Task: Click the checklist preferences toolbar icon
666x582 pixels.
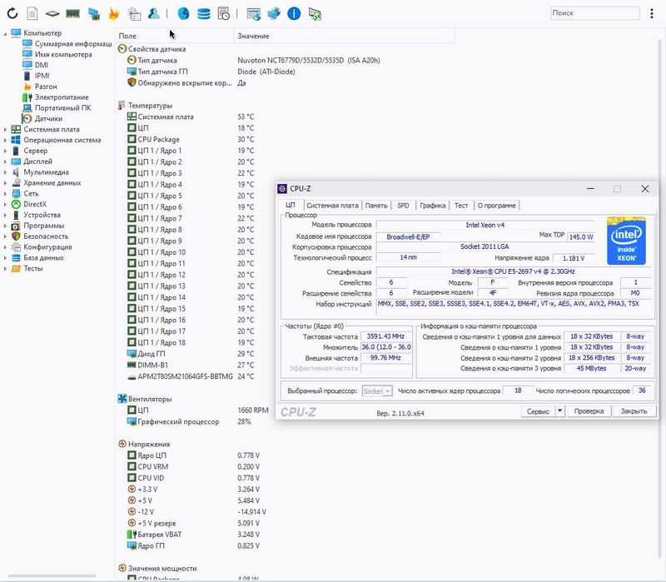Action: [x=134, y=14]
